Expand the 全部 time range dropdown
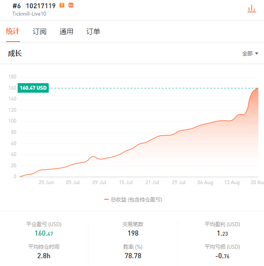The width and height of the screenshot is (264, 266). [x=250, y=54]
